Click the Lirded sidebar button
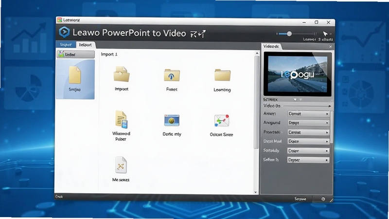Viewport: 389px width, 219px height. click(76, 55)
